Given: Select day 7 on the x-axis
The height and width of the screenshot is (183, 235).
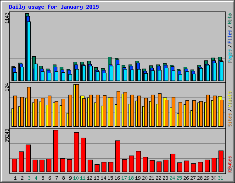Looking at the screenshot, I should click(56, 178).
